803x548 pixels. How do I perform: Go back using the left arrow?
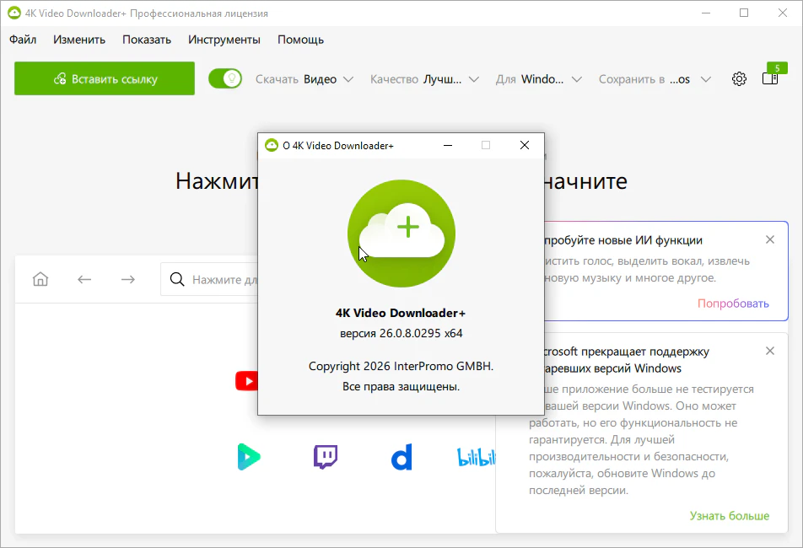(84, 279)
